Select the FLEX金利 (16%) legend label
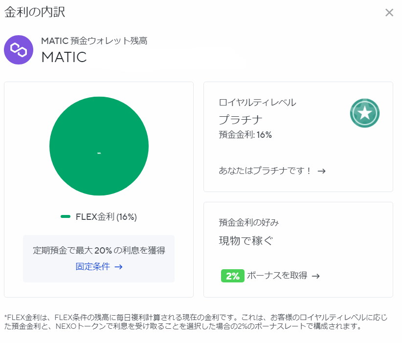 coord(106,217)
